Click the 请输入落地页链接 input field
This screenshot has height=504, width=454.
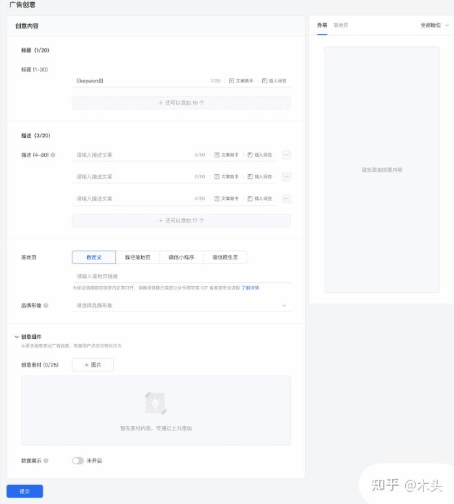(x=181, y=276)
